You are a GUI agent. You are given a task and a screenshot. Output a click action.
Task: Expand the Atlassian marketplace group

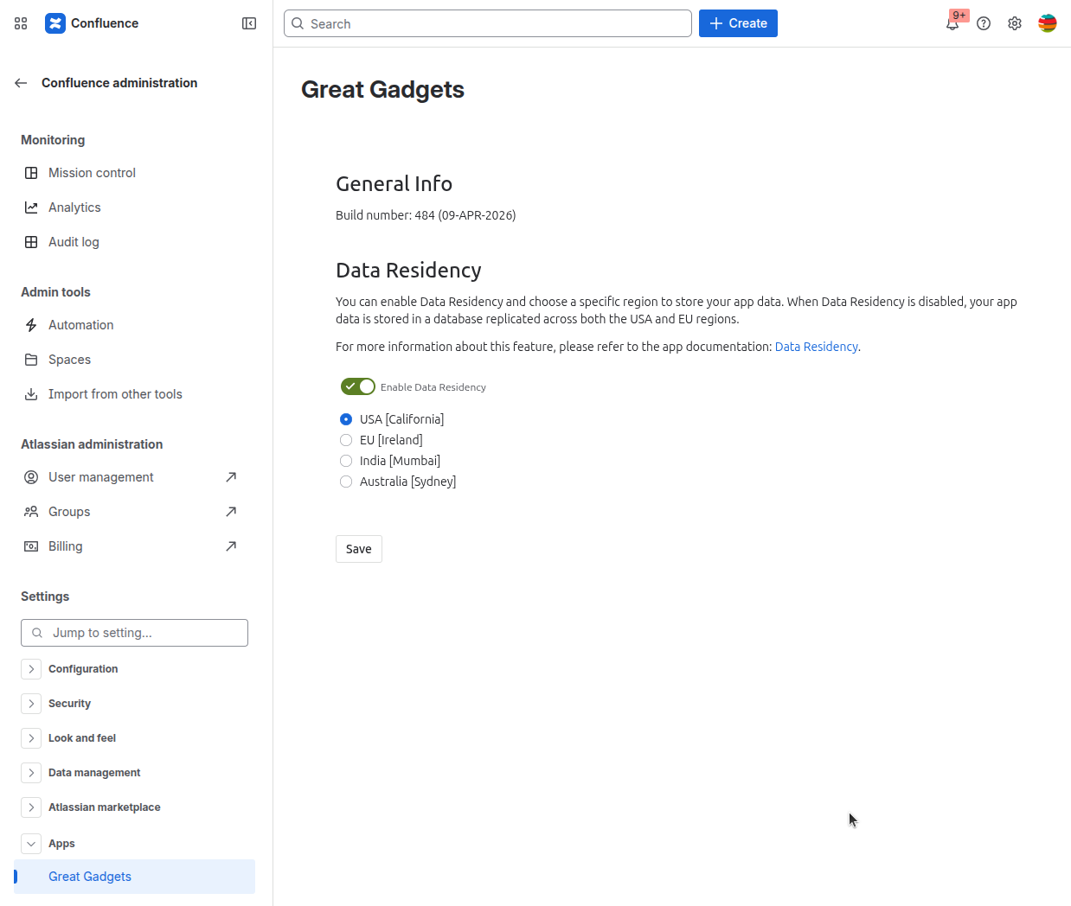[x=31, y=807]
